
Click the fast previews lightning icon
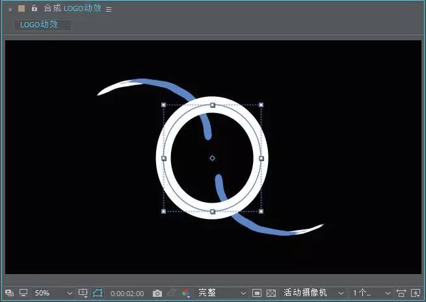pos(416,293)
